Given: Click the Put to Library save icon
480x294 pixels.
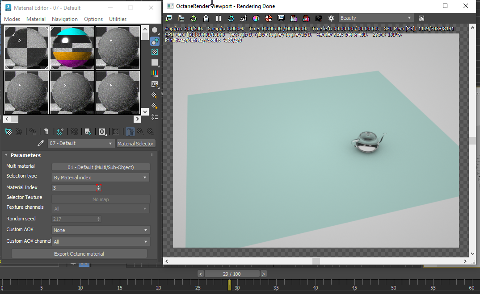Looking at the screenshot, I should [88, 132].
